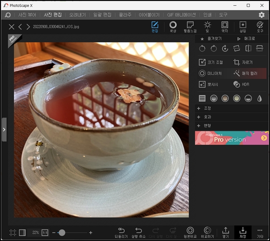
Task: Expand the 조정 section
Action: click(x=232, y=108)
